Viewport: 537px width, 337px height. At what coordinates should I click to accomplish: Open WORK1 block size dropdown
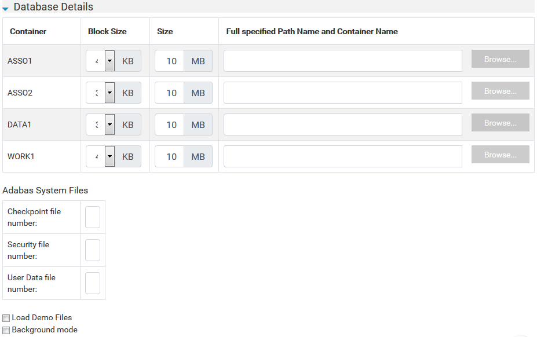pyautogui.click(x=109, y=156)
